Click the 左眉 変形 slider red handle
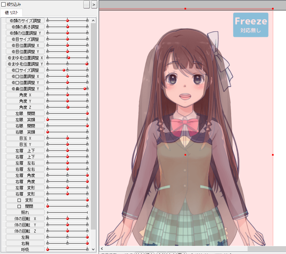Screen dimensions: 286x254 coord(67,188)
